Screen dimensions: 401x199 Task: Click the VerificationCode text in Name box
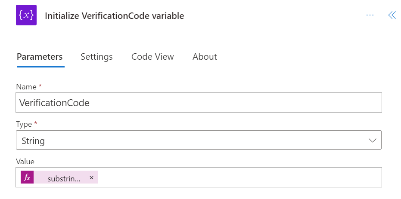(x=54, y=103)
